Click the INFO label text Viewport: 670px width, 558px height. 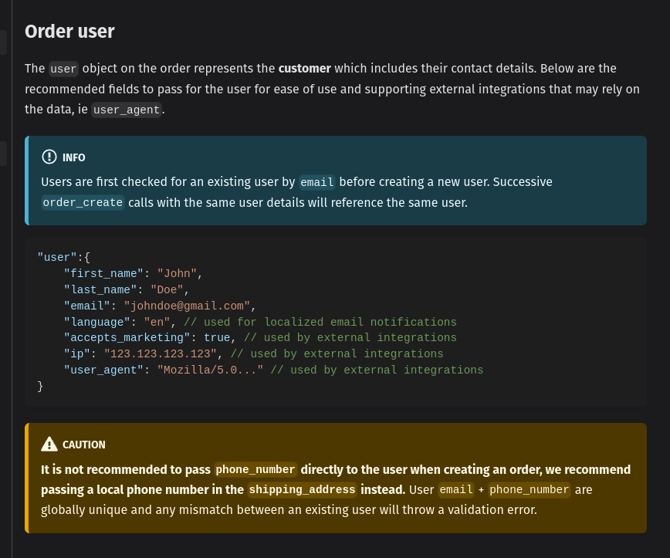point(74,157)
